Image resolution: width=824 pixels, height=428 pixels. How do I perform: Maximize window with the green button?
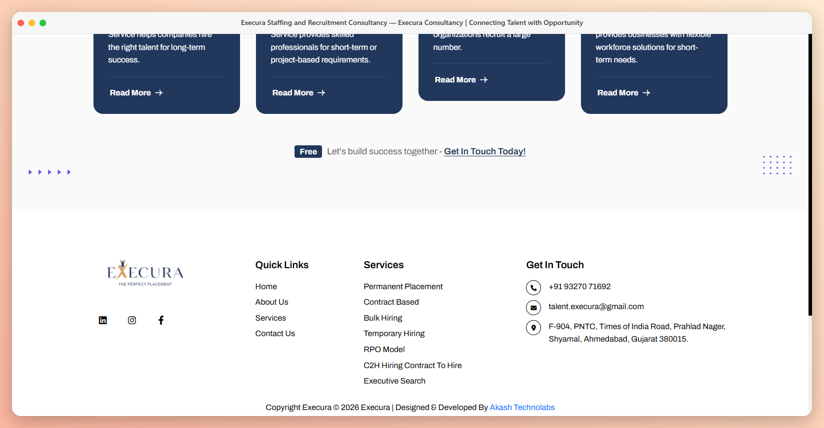pos(43,23)
